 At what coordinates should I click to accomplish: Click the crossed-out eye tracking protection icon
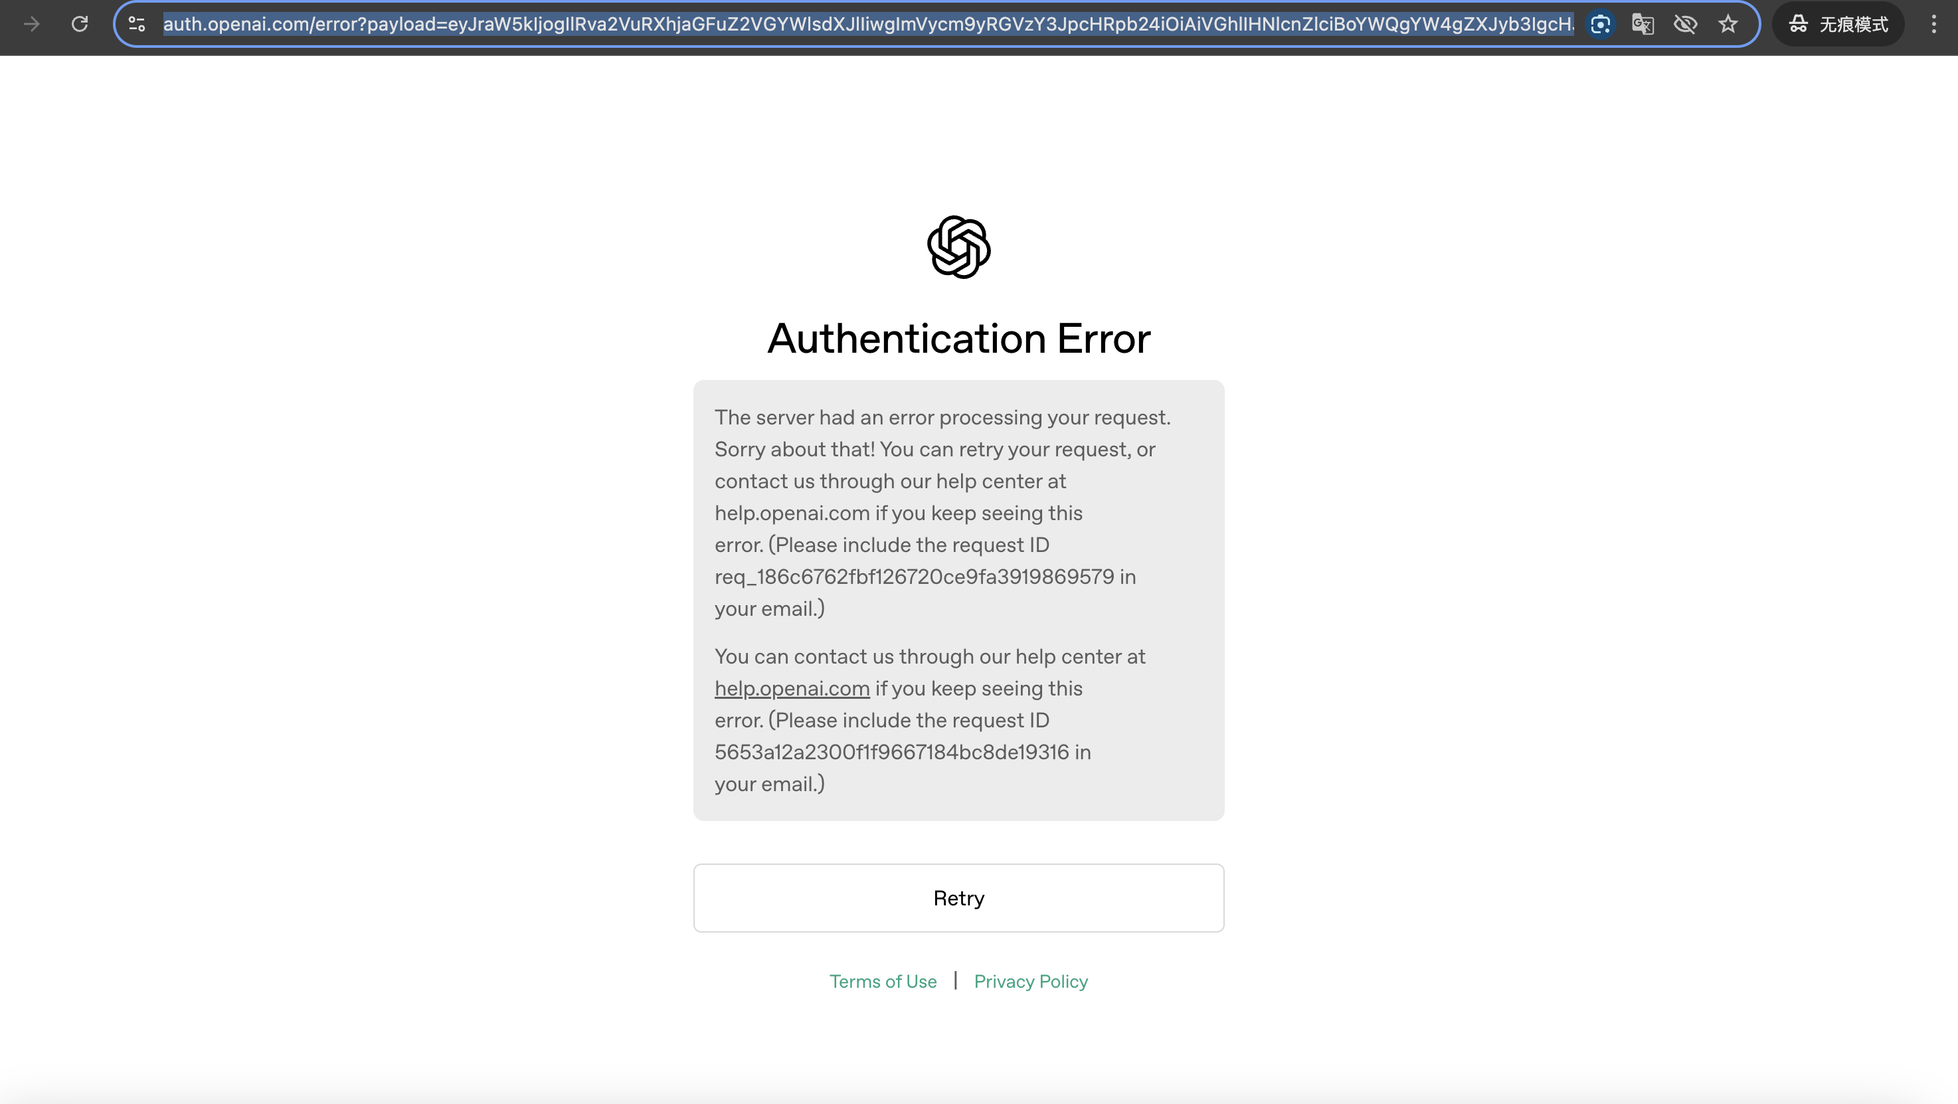click(1685, 25)
